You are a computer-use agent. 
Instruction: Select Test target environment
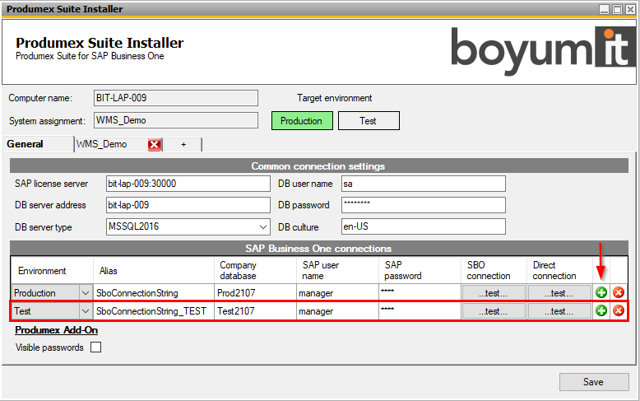(369, 121)
